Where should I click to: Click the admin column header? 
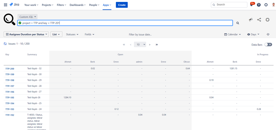(139, 62)
